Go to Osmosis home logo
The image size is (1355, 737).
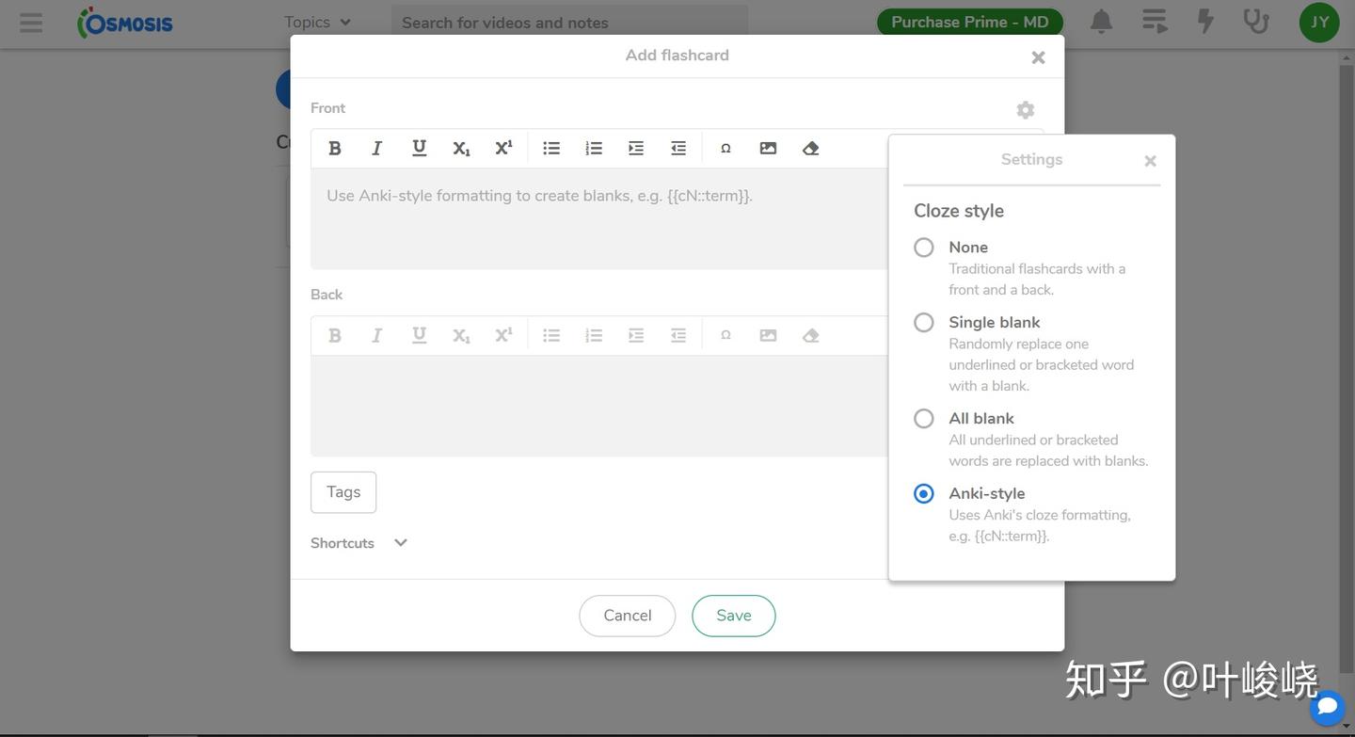click(125, 23)
